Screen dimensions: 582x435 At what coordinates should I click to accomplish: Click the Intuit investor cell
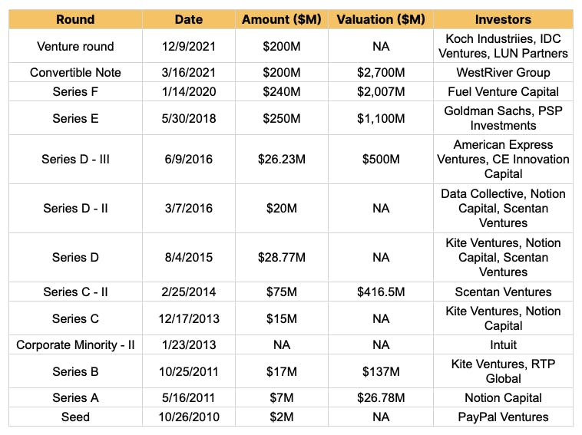[x=503, y=345]
